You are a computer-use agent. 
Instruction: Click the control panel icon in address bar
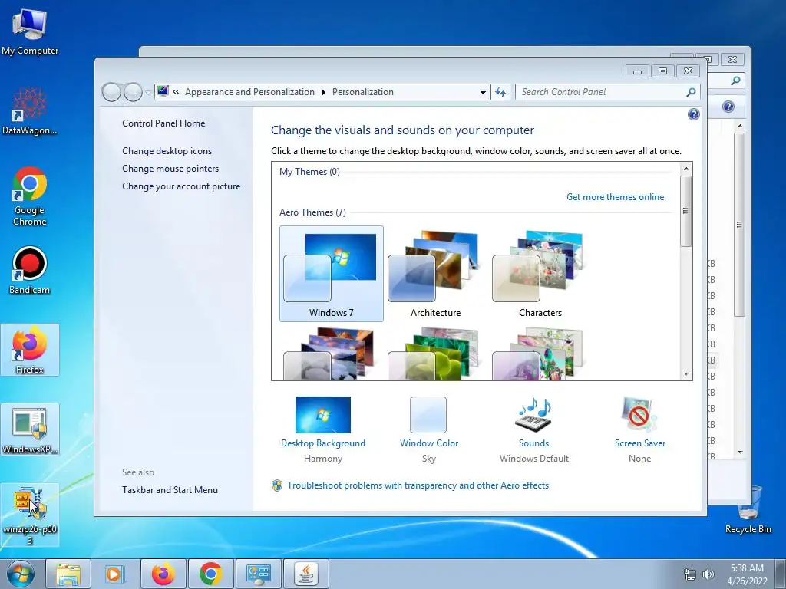point(163,91)
